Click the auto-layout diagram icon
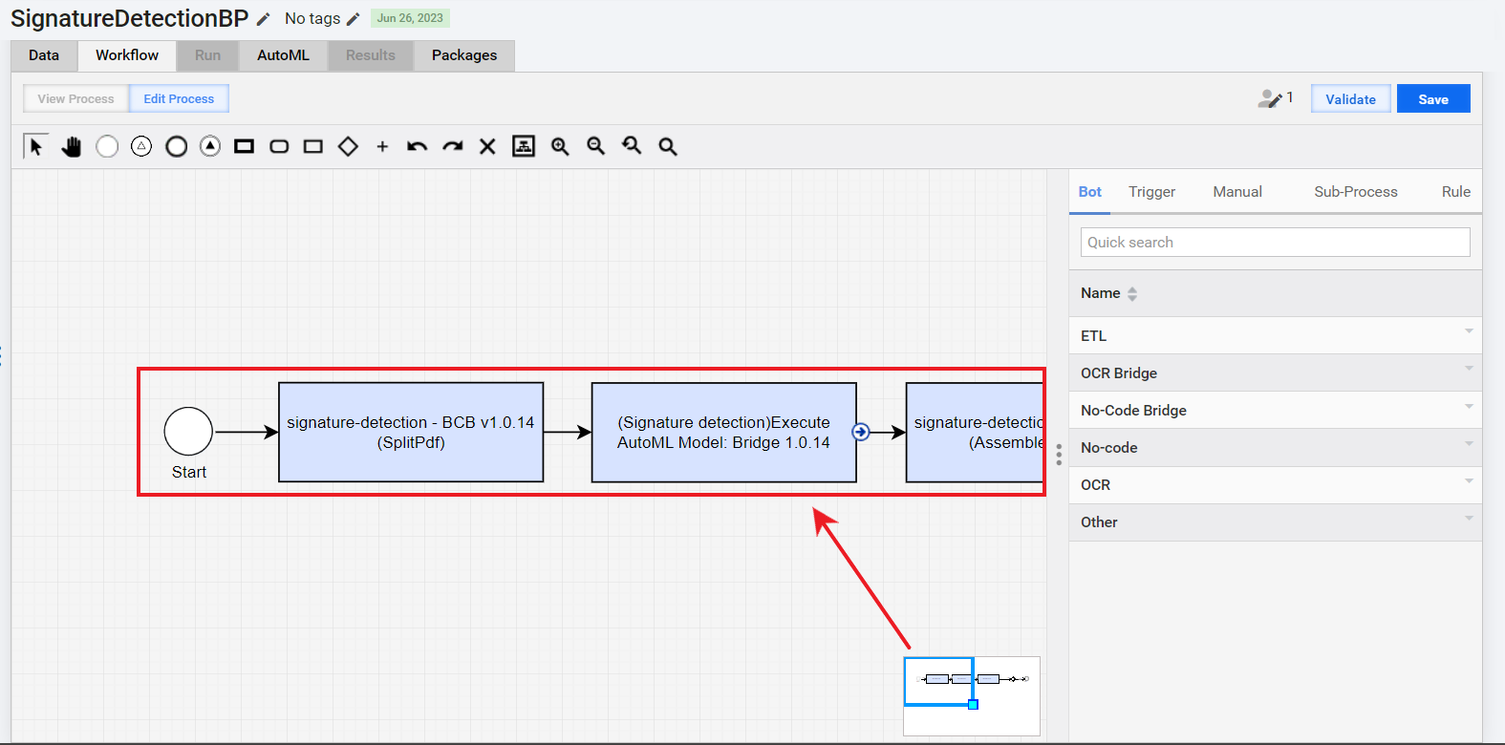This screenshot has height=745, width=1505. click(x=524, y=146)
